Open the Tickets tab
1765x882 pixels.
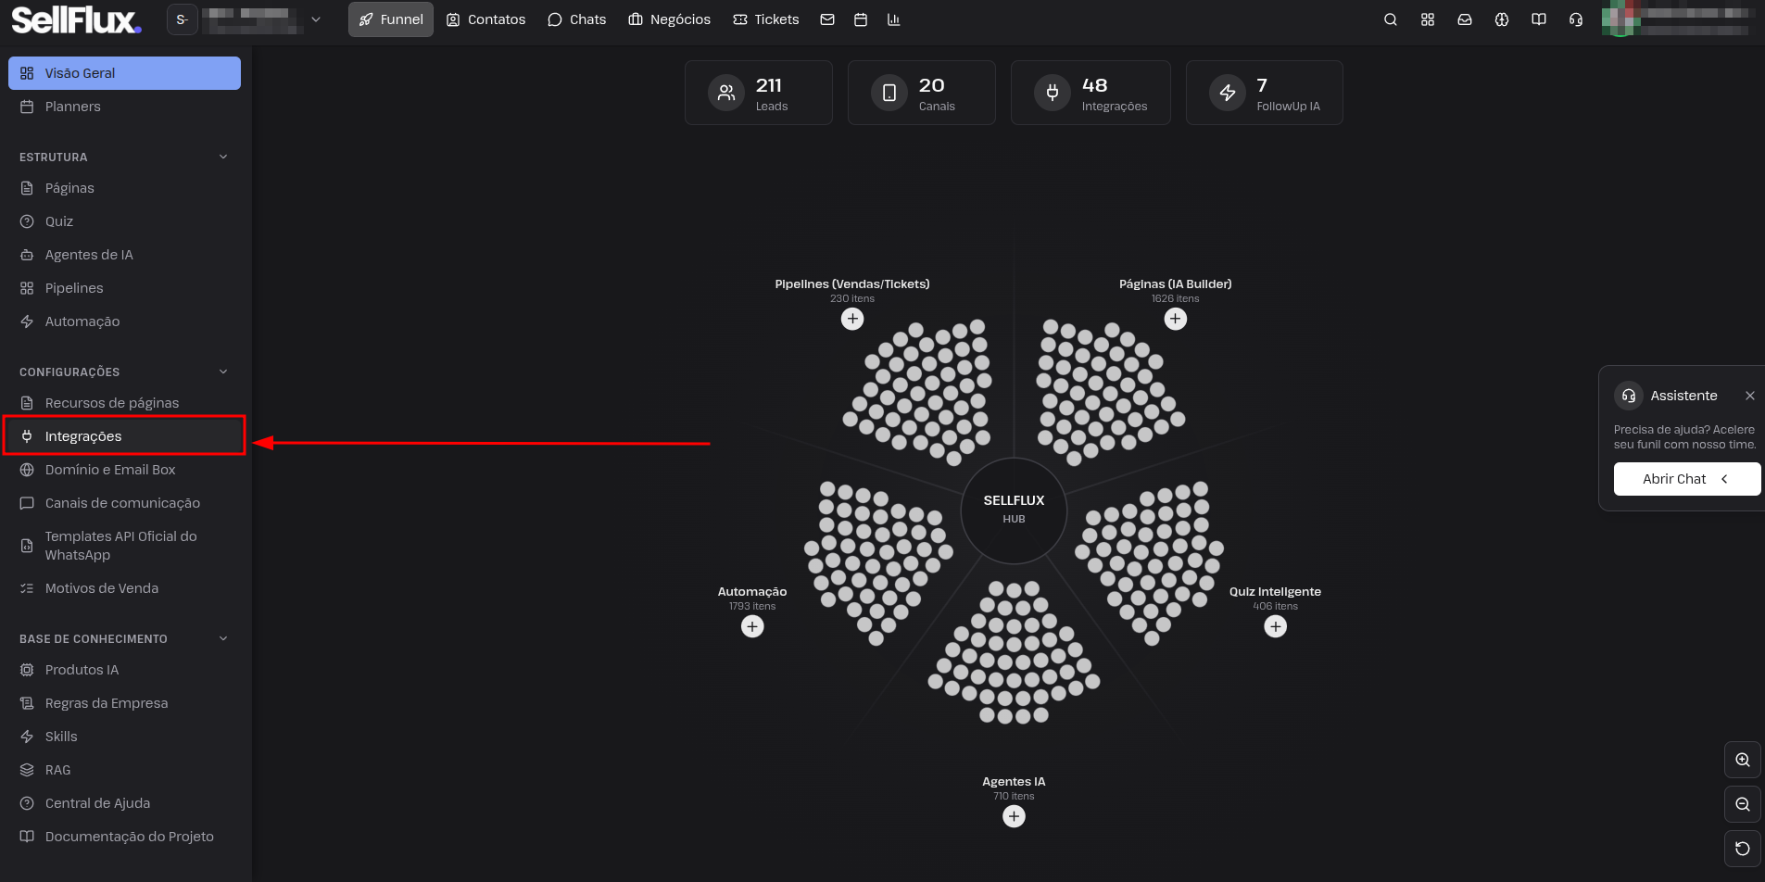click(766, 19)
